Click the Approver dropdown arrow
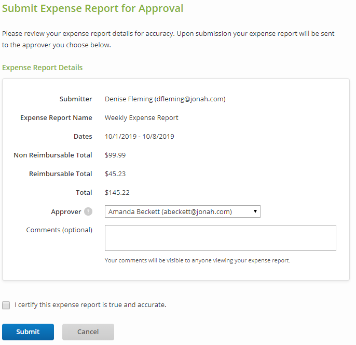 pyautogui.click(x=255, y=211)
